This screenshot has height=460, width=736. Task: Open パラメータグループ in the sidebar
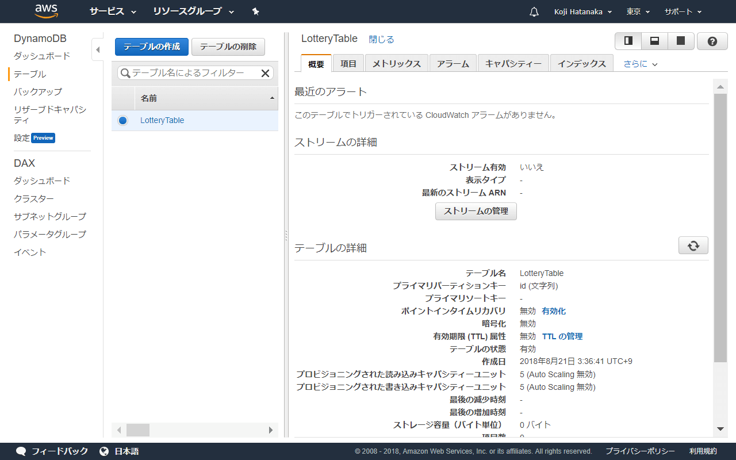tap(50, 234)
